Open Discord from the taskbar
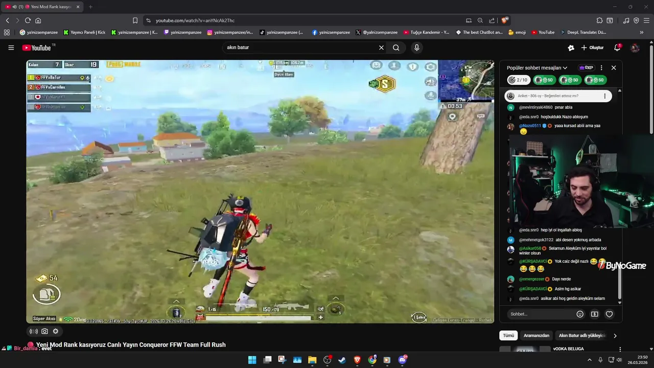Image resolution: width=654 pixels, height=368 pixels. tap(403, 360)
